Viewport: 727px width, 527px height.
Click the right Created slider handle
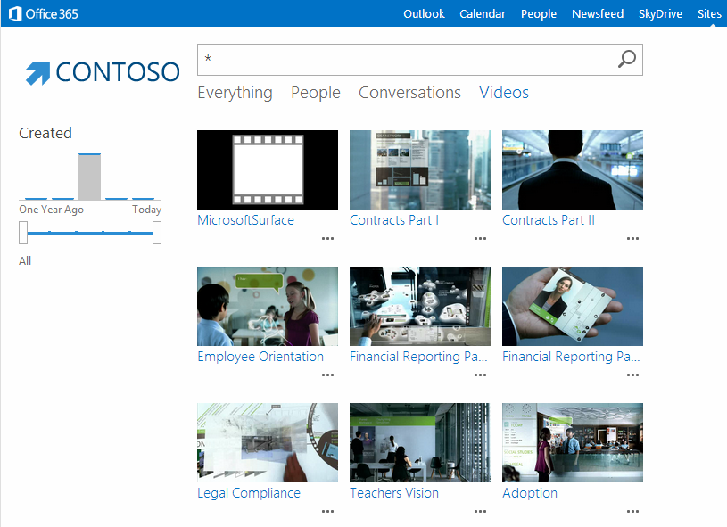coord(157,233)
